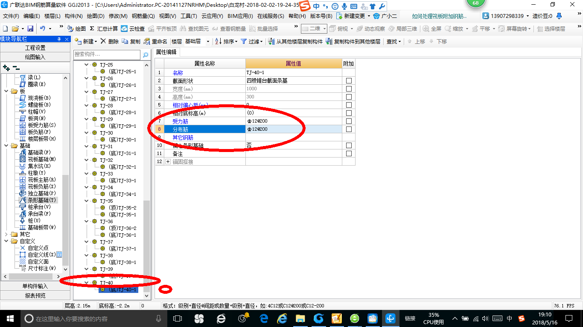
Task: Collapse the TJ-40 tree node
Action: click(x=87, y=283)
